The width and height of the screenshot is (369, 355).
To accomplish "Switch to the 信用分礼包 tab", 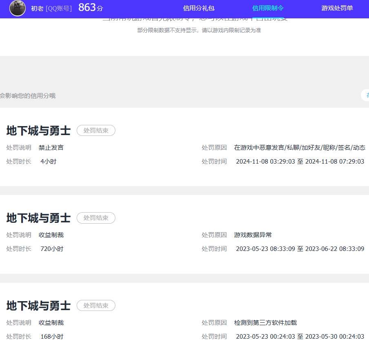I will coord(199,8).
